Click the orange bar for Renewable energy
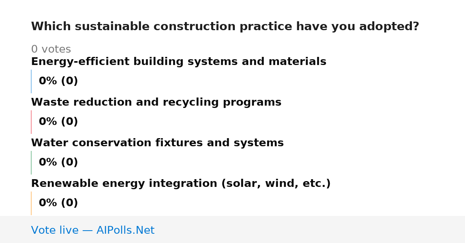The width and height of the screenshot is (465, 243). point(31,203)
